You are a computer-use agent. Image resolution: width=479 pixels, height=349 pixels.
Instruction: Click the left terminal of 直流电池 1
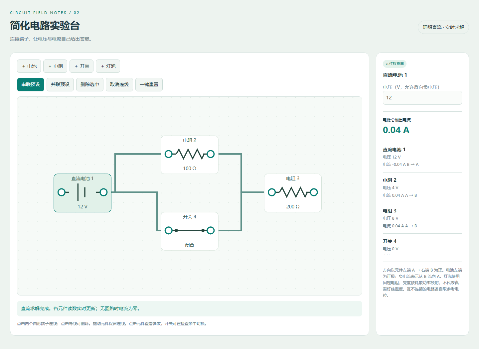pyautogui.click(x=62, y=192)
